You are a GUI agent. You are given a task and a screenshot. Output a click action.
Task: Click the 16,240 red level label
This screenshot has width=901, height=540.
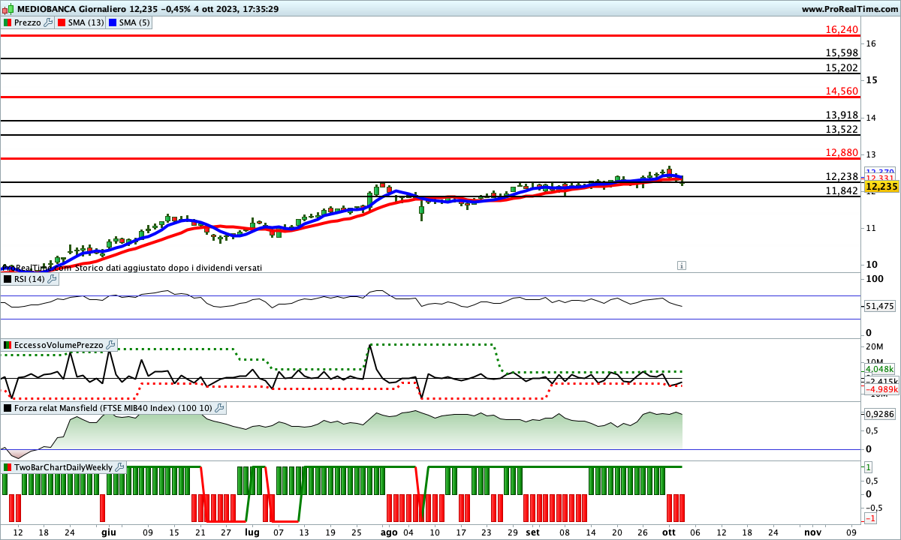(x=841, y=29)
